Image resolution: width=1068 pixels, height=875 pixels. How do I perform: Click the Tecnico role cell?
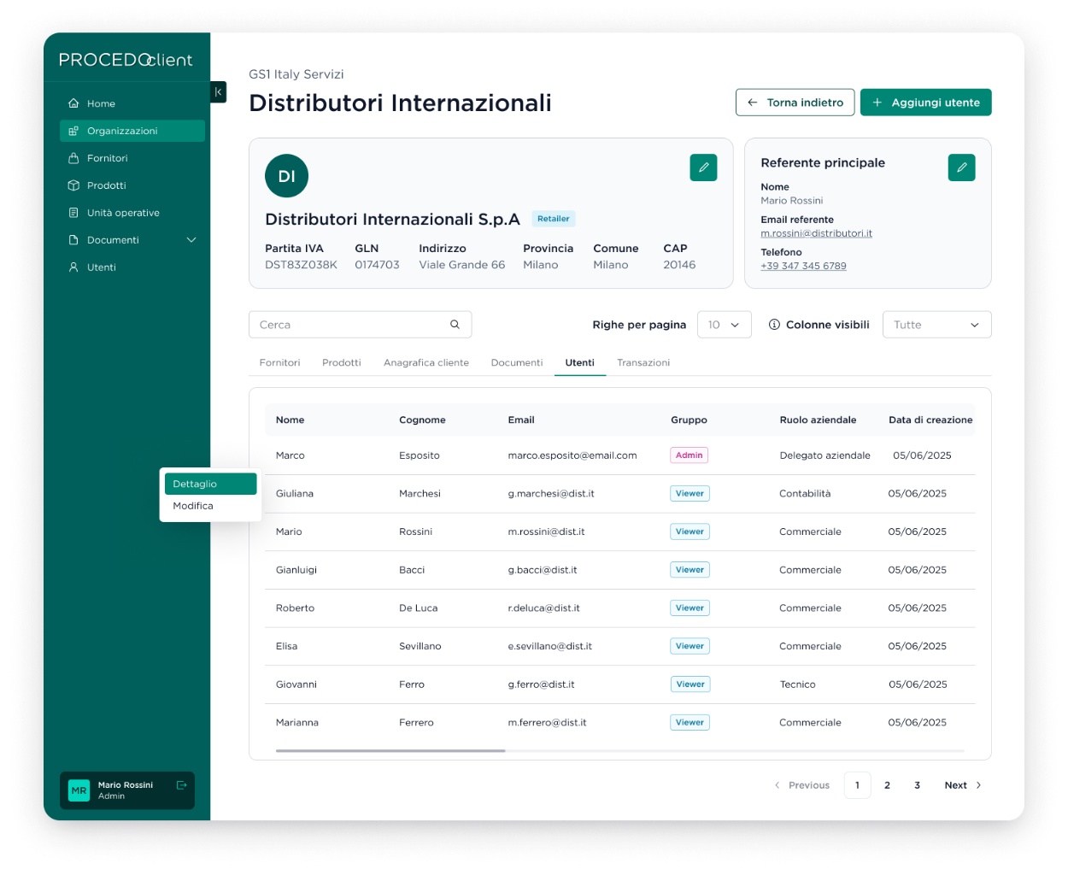coord(797,684)
